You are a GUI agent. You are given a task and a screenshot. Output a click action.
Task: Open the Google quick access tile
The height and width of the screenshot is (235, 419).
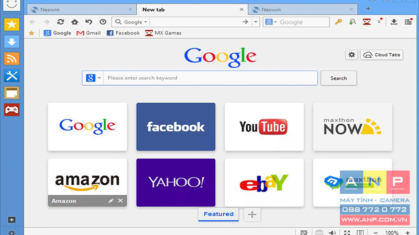[x=87, y=127]
